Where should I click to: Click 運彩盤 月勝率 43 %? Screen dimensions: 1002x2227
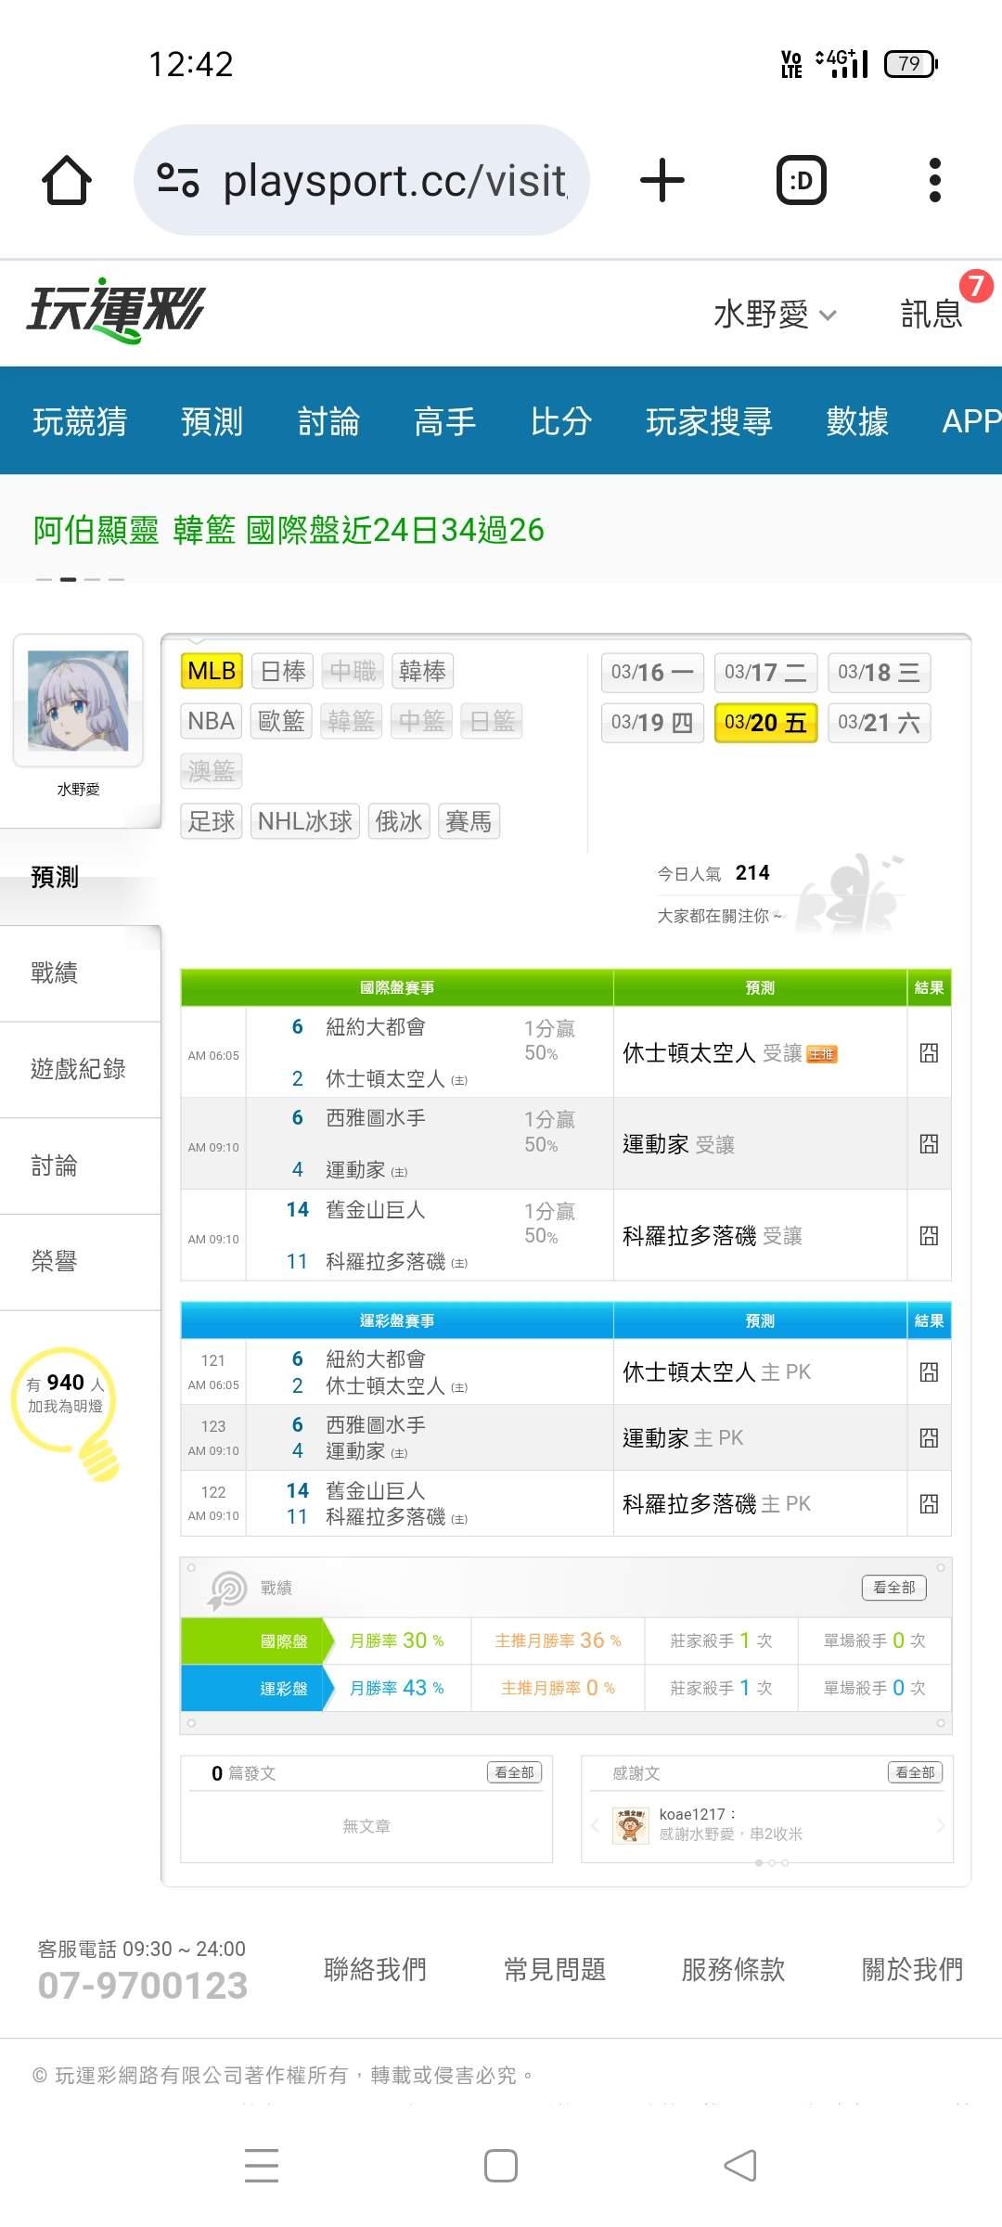396,1688
